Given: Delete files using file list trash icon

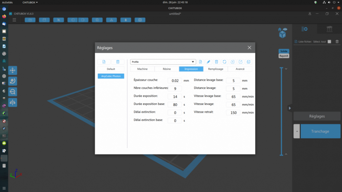Looking at the screenshot, I should (x=337, y=42).
